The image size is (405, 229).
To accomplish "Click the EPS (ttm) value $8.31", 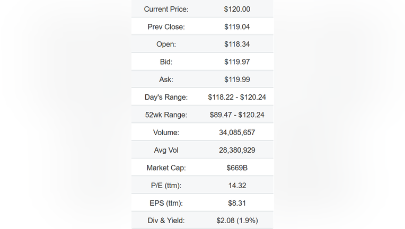I will (x=237, y=203).
